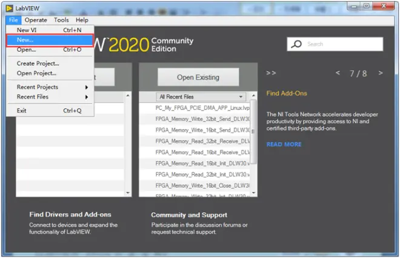Viewport: 400px width, 258px height.
Task: Select the New... menu entry
Action: pos(50,40)
